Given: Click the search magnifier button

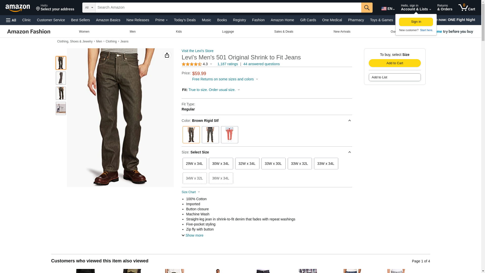Looking at the screenshot, I should (x=367, y=8).
